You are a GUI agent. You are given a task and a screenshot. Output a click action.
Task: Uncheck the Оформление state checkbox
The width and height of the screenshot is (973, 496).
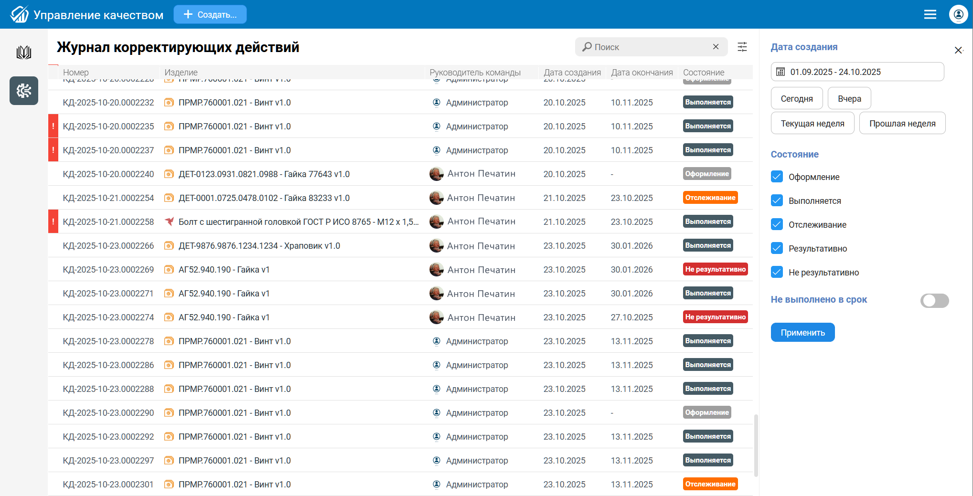(777, 177)
